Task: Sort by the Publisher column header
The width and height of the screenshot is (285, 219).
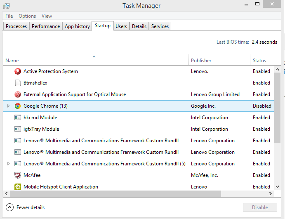Action: click(219, 60)
